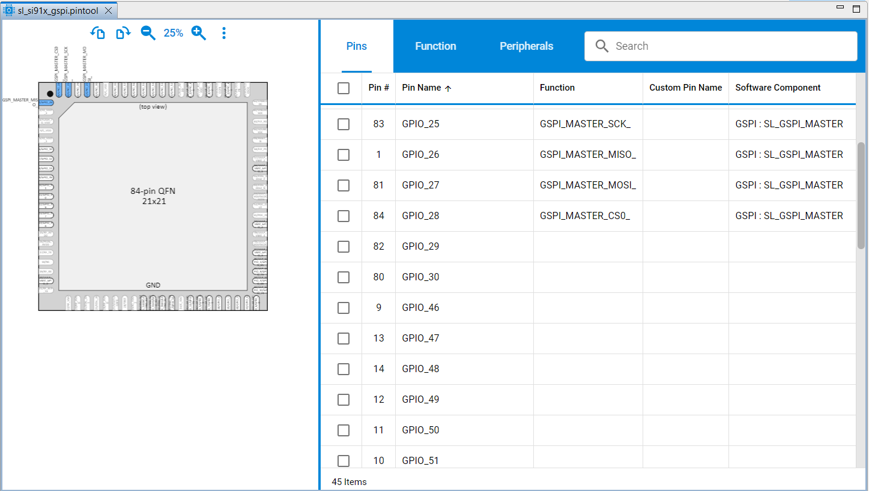Zoom in on the package view

tap(199, 33)
